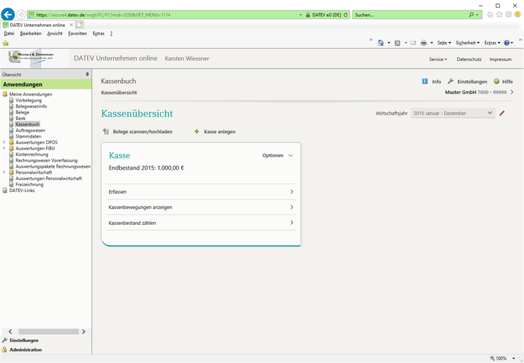The width and height of the screenshot is (524, 363).
Task: Click the browser address bar URL
Action: point(103,14)
